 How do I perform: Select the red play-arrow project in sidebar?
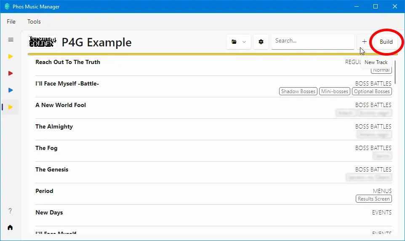point(11,73)
